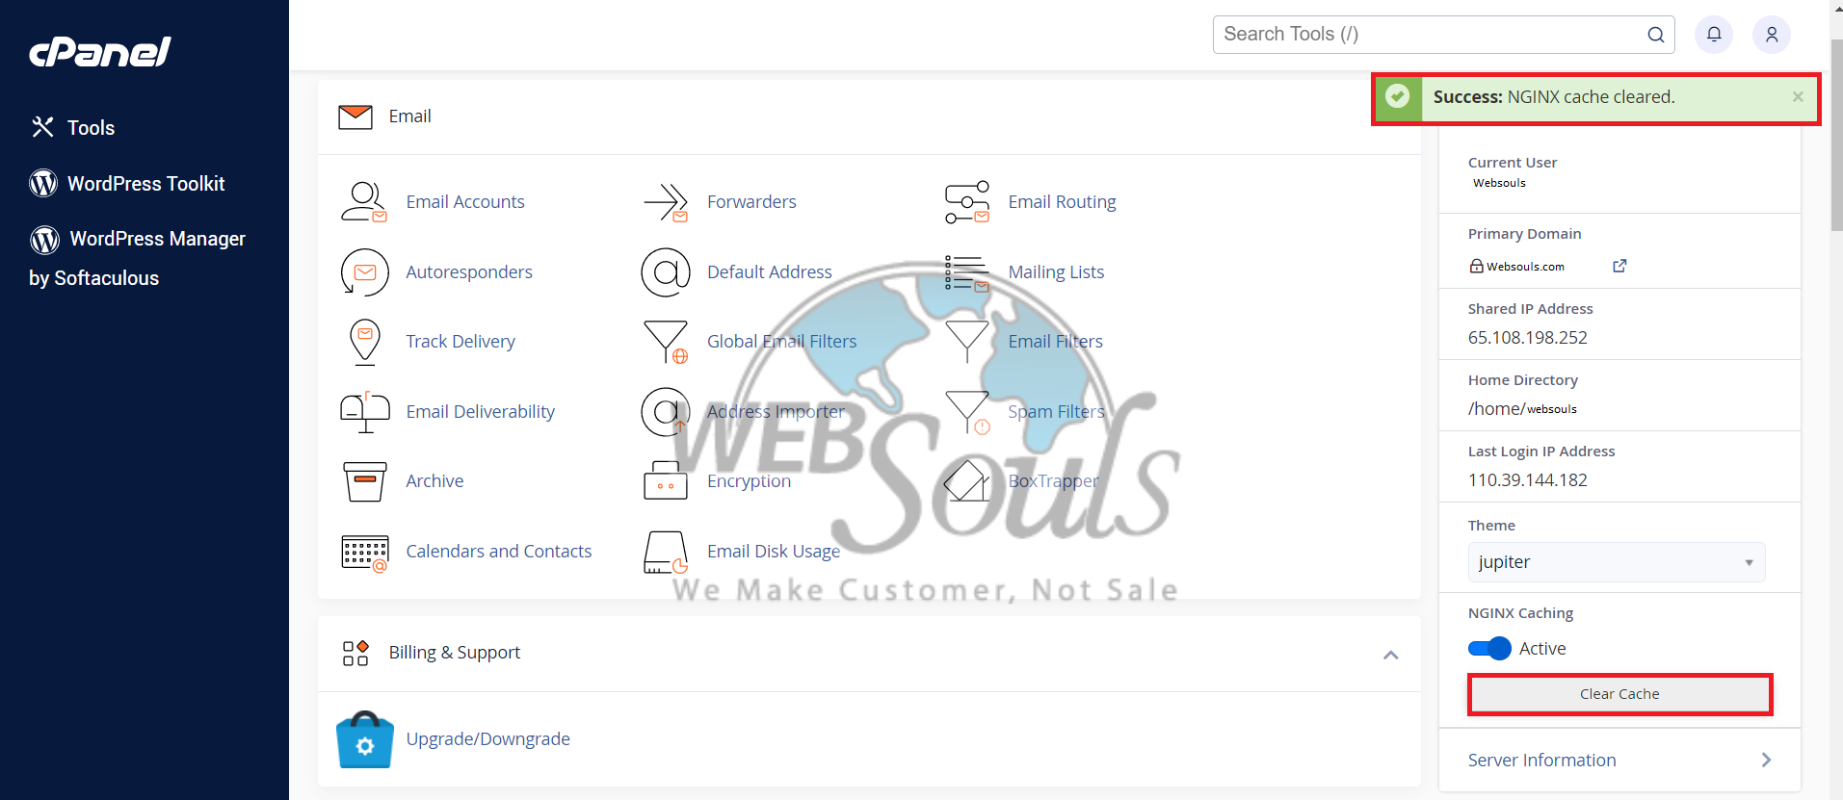1843x800 pixels.
Task: Click the Forwarders arrow icon
Action: coord(666,202)
